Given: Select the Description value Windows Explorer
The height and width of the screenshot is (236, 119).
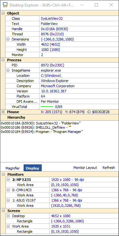Looking at the screenshot, I should pos(55,81).
